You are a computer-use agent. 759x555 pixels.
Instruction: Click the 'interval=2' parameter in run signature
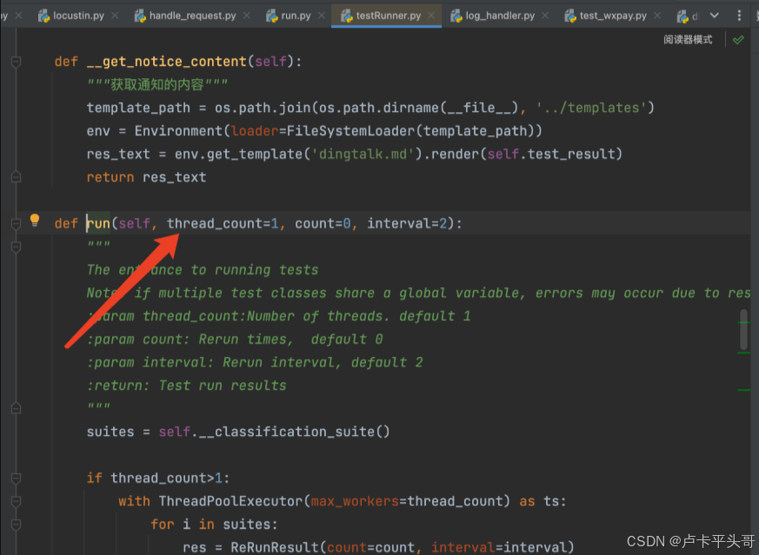(x=407, y=223)
